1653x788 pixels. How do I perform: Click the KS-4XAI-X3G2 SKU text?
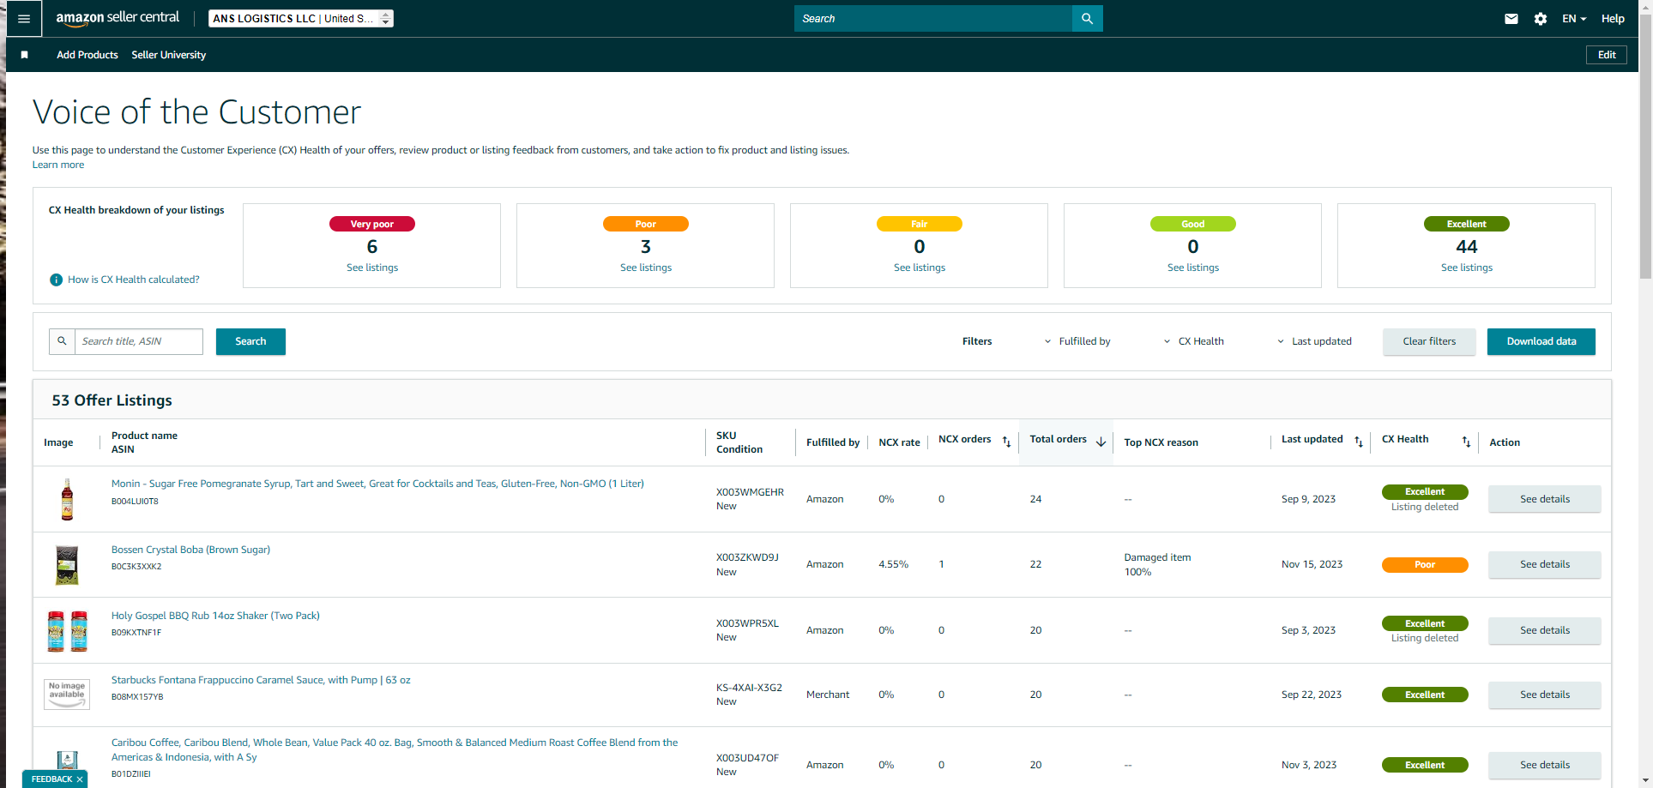pyautogui.click(x=749, y=688)
